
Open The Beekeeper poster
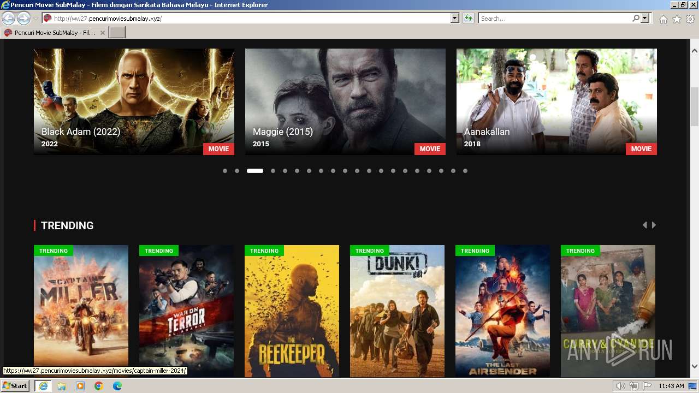pyautogui.click(x=292, y=311)
